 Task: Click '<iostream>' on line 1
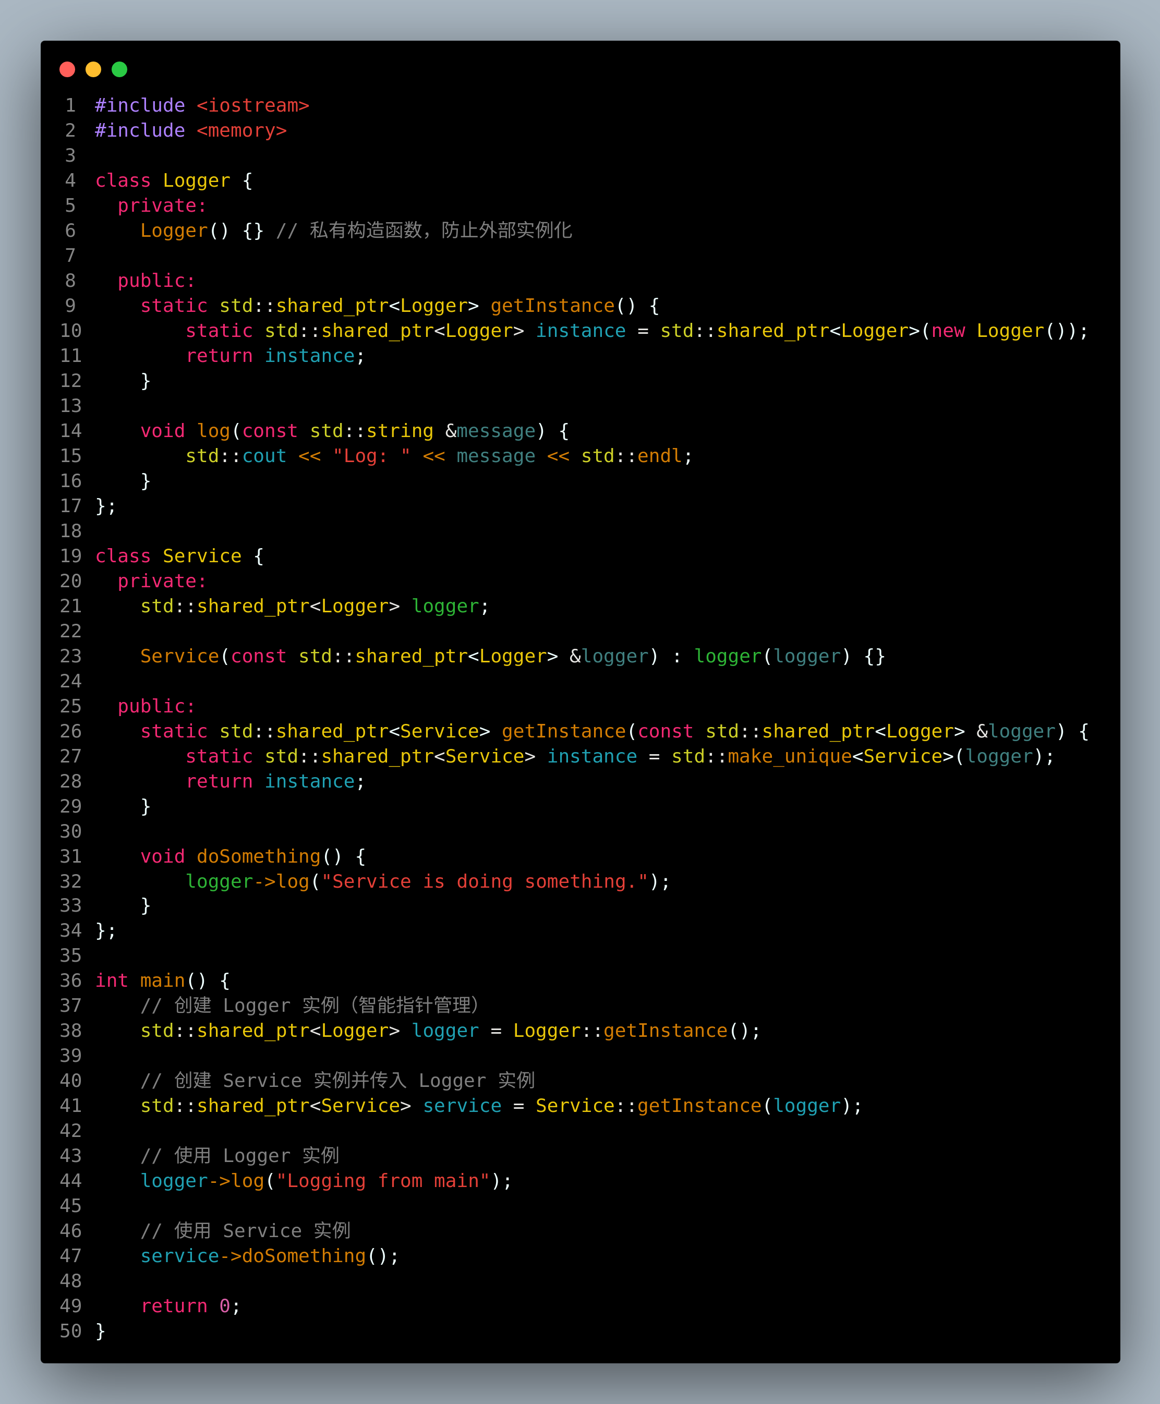252,105
